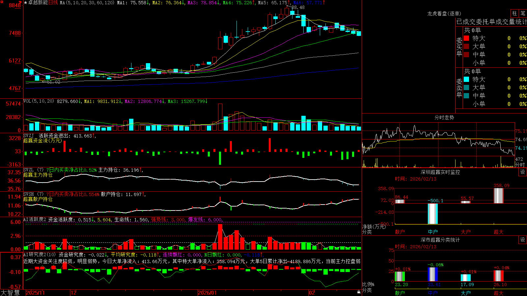Click the 51.02 low price annotation
This screenshot has height=296, width=527.
click(x=53, y=82)
